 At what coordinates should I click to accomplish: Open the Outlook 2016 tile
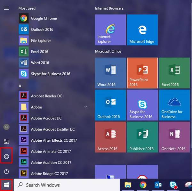[110, 105]
